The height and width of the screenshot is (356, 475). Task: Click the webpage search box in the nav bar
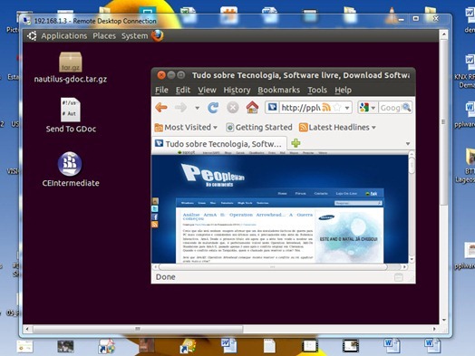click(x=358, y=203)
